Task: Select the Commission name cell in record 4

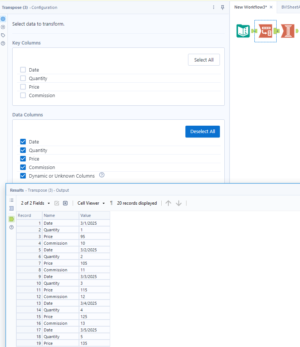Action: tap(61, 243)
